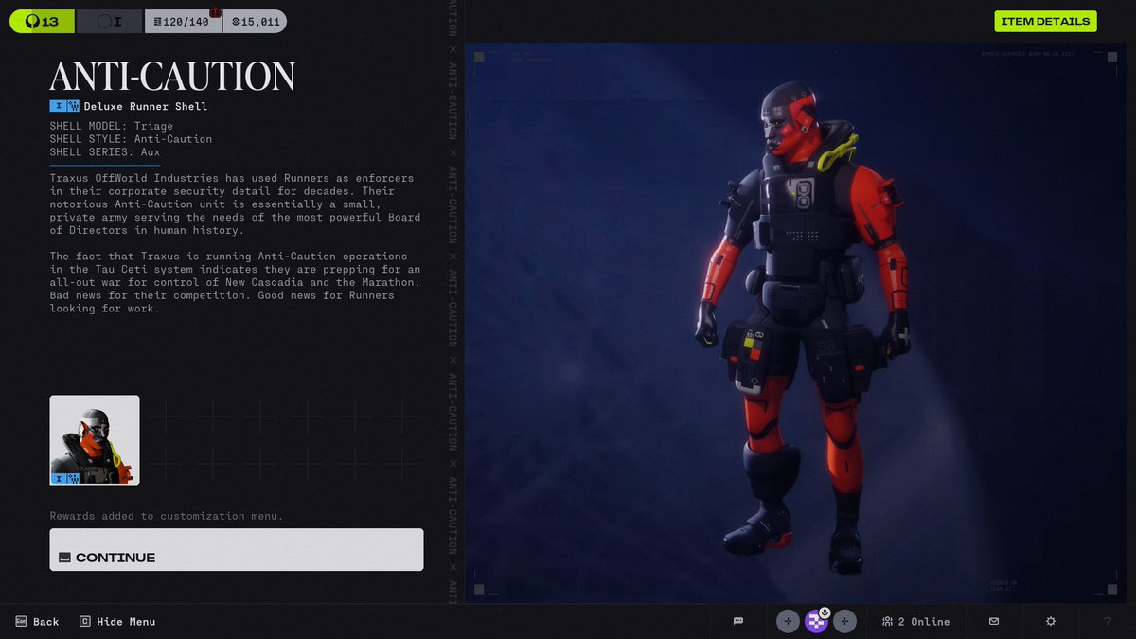Screen dimensions: 1136x639
Task: Click the blue tier I rarity tag
Action: point(57,106)
